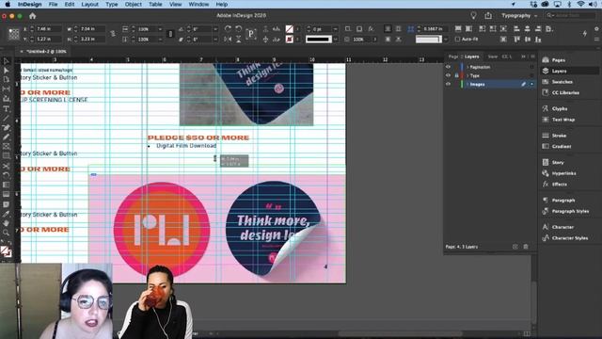
Task: Select the Selection tool arrow
Action: (x=7, y=61)
